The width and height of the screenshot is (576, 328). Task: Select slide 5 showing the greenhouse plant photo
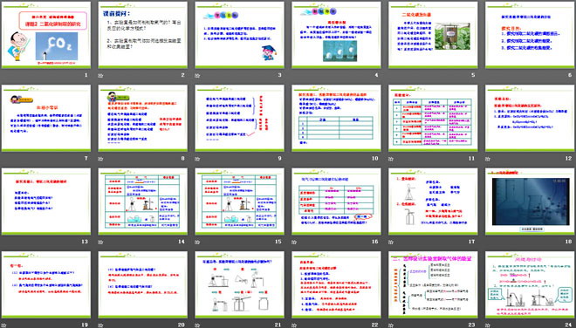coord(433,35)
